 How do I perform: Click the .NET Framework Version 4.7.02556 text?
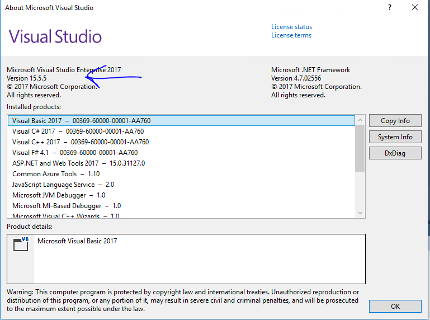pos(296,78)
